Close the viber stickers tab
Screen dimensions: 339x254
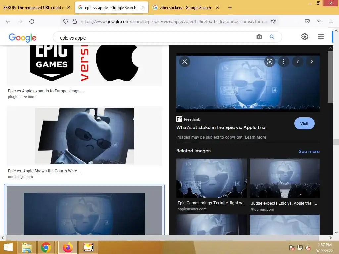click(218, 7)
